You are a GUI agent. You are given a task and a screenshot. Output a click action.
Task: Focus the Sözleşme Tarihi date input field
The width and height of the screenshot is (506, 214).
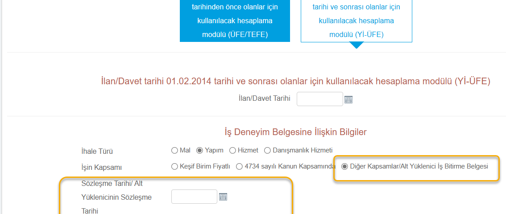(194, 197)
